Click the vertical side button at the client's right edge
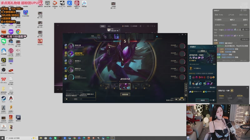This screenshot has width=250, height=140. (x=186, y=88)
